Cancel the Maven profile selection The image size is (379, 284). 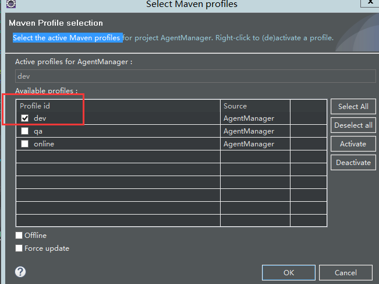tap(345, 272)
